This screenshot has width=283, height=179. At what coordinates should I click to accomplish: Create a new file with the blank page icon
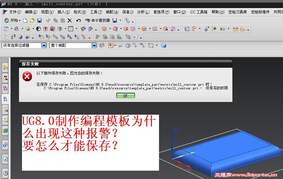point(25,20)
